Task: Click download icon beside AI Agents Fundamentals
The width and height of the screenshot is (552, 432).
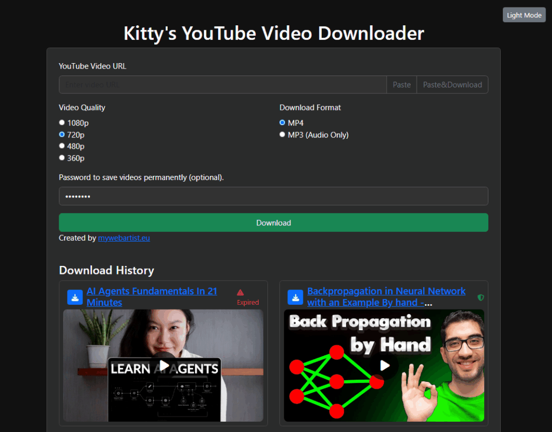Action: tap(75, 297)
